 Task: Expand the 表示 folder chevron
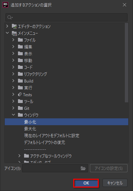pyautogui.click(x=13, y=54)
